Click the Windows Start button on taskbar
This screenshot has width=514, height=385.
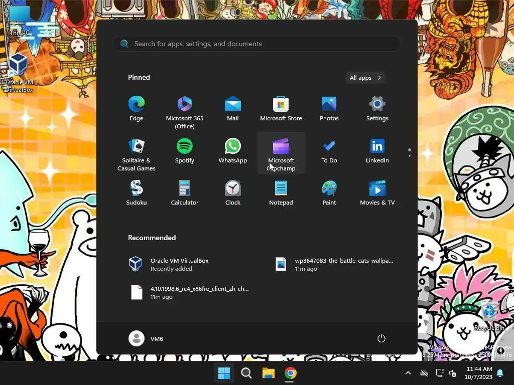[x=224, y=373]
